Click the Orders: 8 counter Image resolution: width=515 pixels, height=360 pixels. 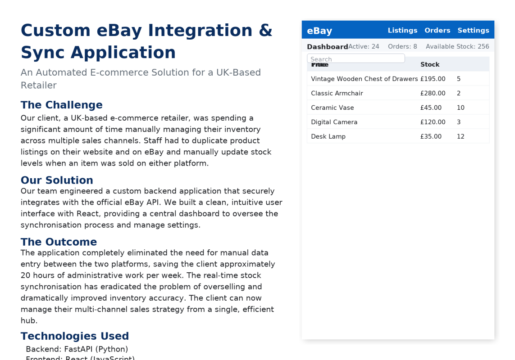pyautogui.click(x=402, y=46)
